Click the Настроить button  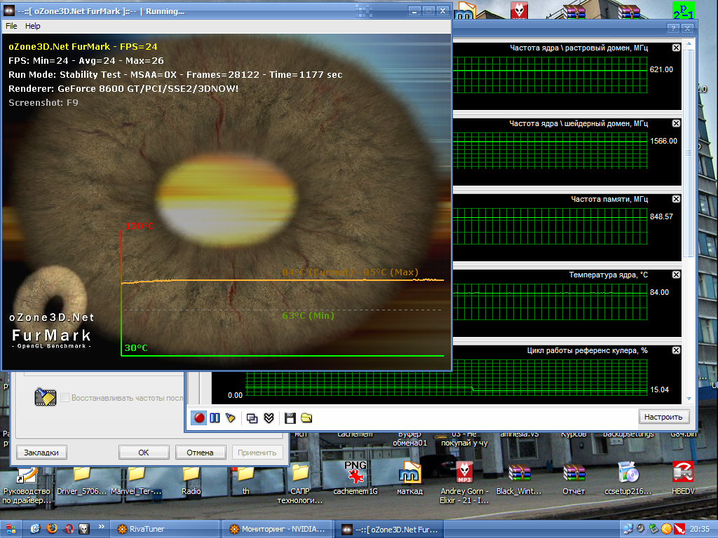point(663,417)
